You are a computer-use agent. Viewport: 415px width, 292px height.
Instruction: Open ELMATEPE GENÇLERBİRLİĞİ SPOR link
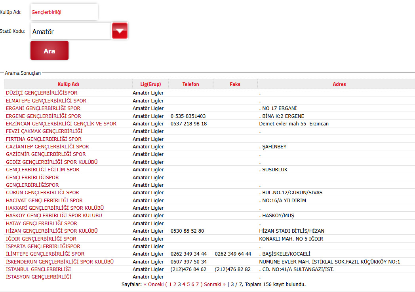click(x=46, y=101)
